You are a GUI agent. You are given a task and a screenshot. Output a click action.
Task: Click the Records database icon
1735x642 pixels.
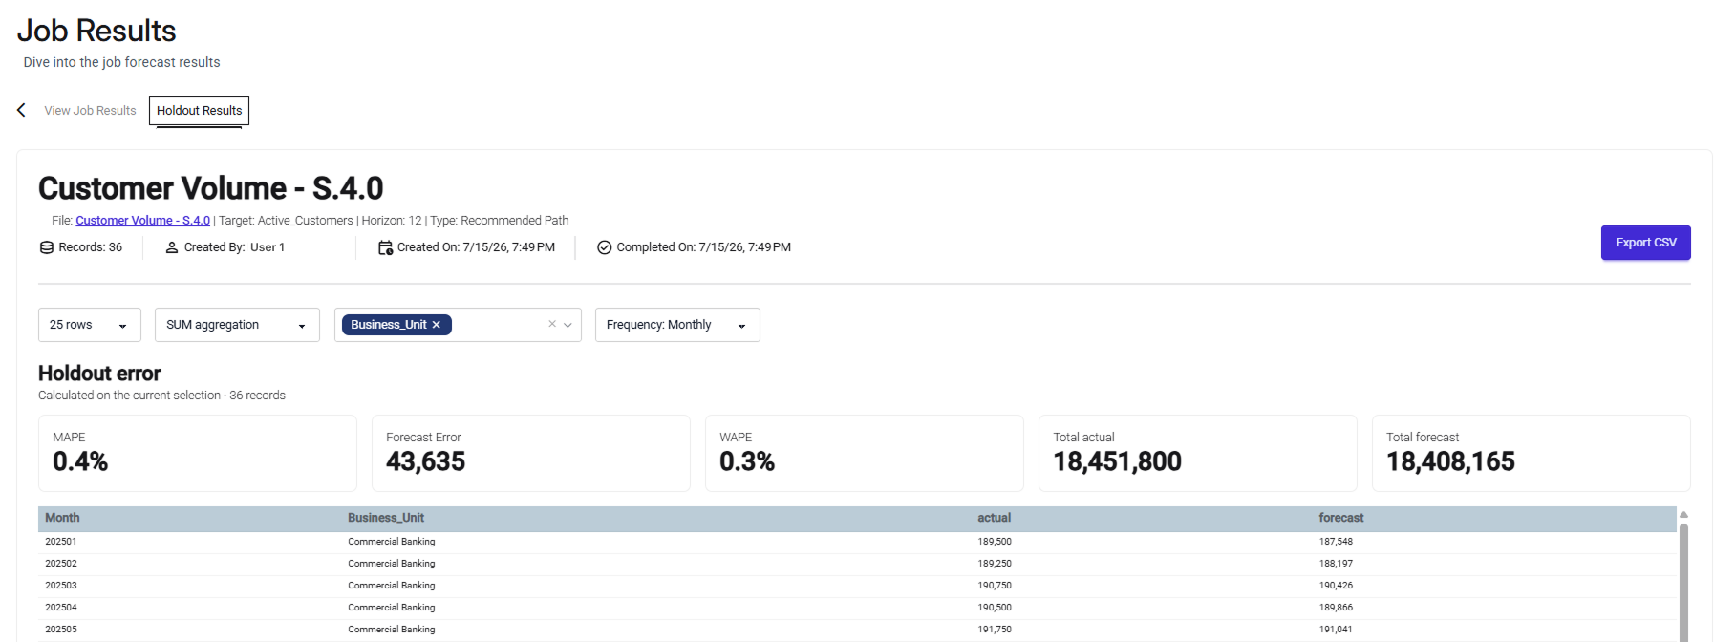46,247
